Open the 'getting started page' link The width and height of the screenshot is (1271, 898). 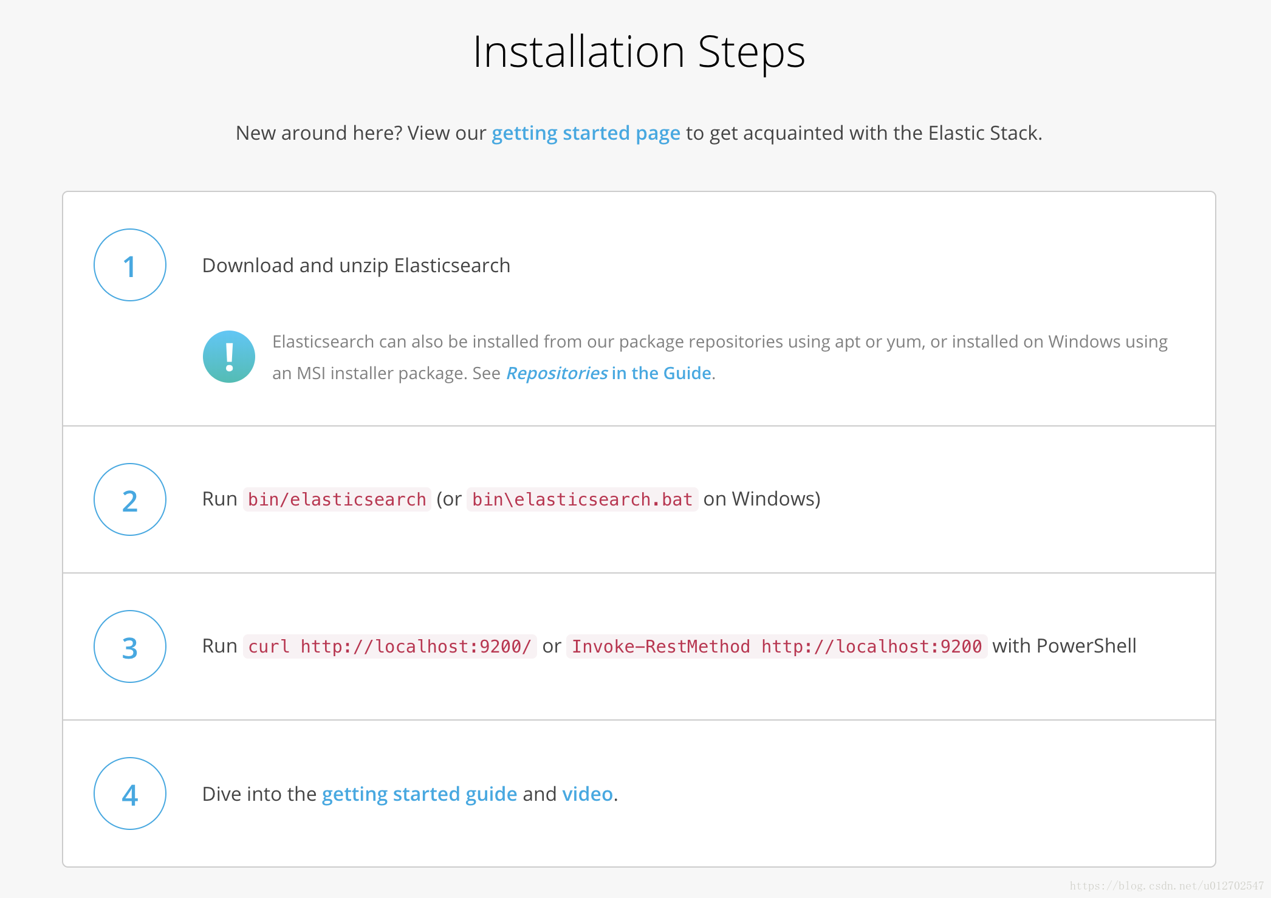(586, 133)
